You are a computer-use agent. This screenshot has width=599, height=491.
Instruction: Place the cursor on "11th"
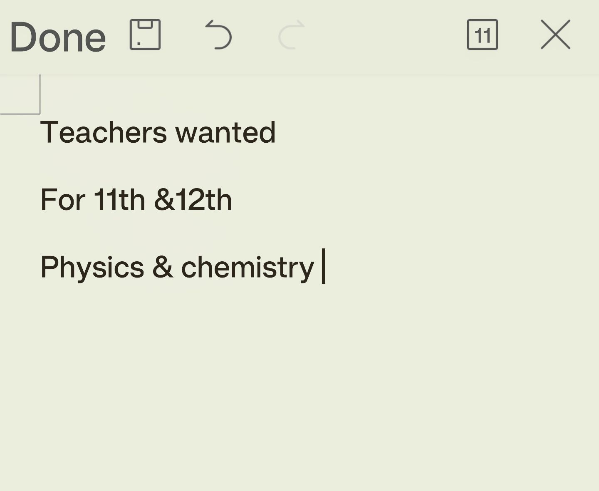click(119, 200)
